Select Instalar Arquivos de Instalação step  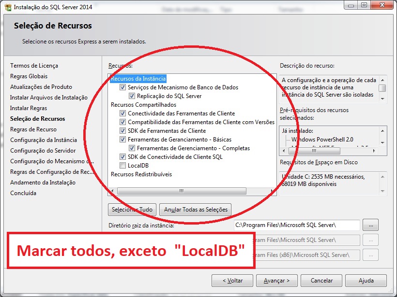click(x=49, y=98)
